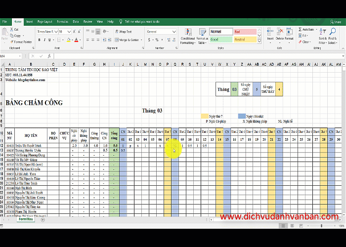Open the General number format dropdown
The image size is (346, 247).
pyautogui.click(x=174, y=32)
